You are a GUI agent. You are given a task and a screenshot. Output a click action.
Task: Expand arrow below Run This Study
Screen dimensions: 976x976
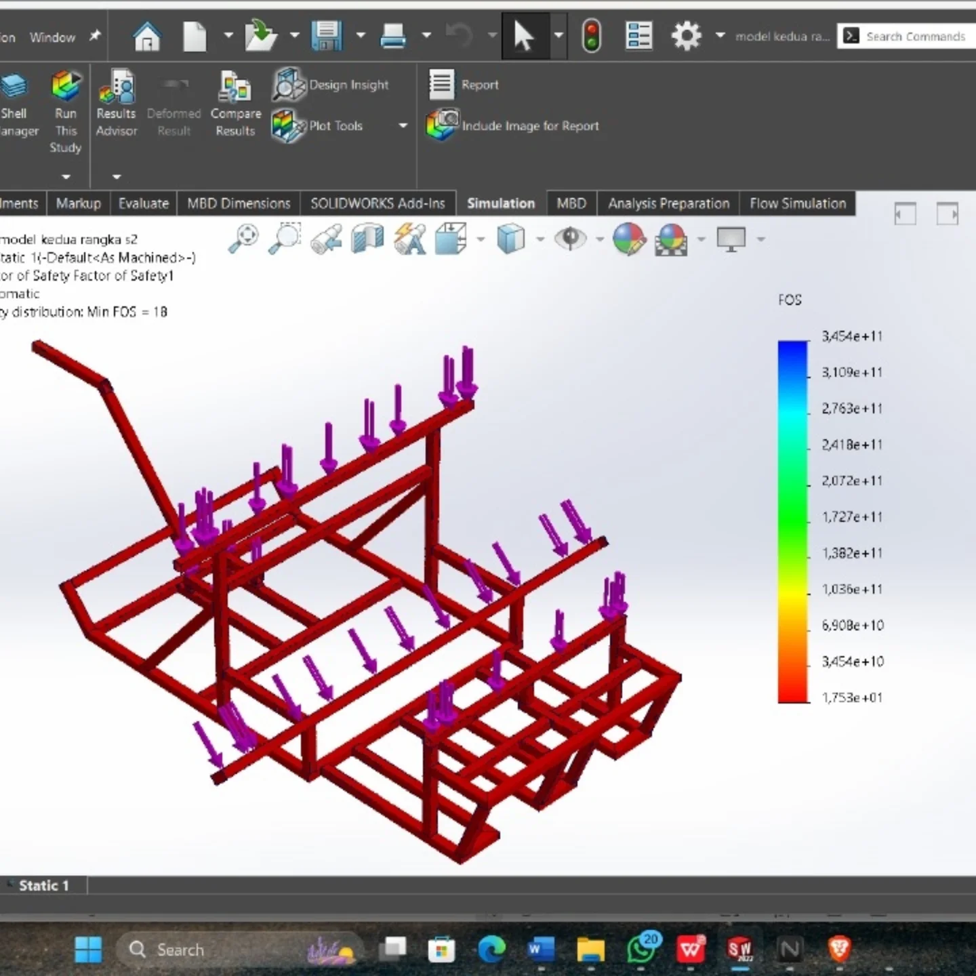point(65,176)
